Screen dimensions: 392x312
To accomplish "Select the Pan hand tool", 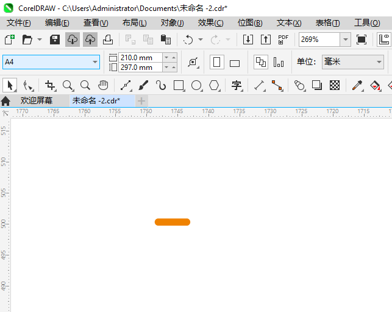I will (103, 85).
